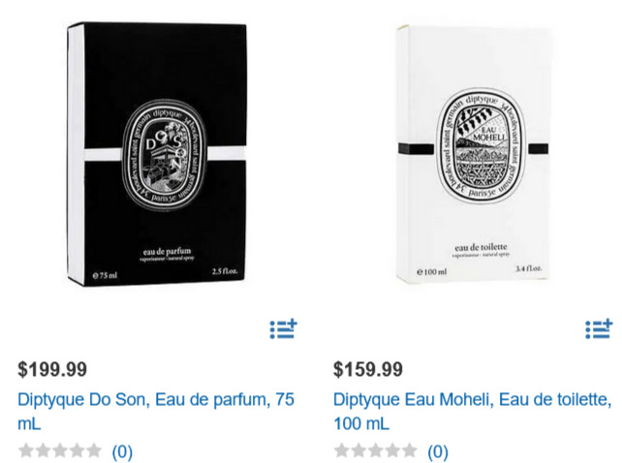Click the 75 ml label on black box
Image resolution: width=622 pixels, height=463 pixels.
click(105, 275)
